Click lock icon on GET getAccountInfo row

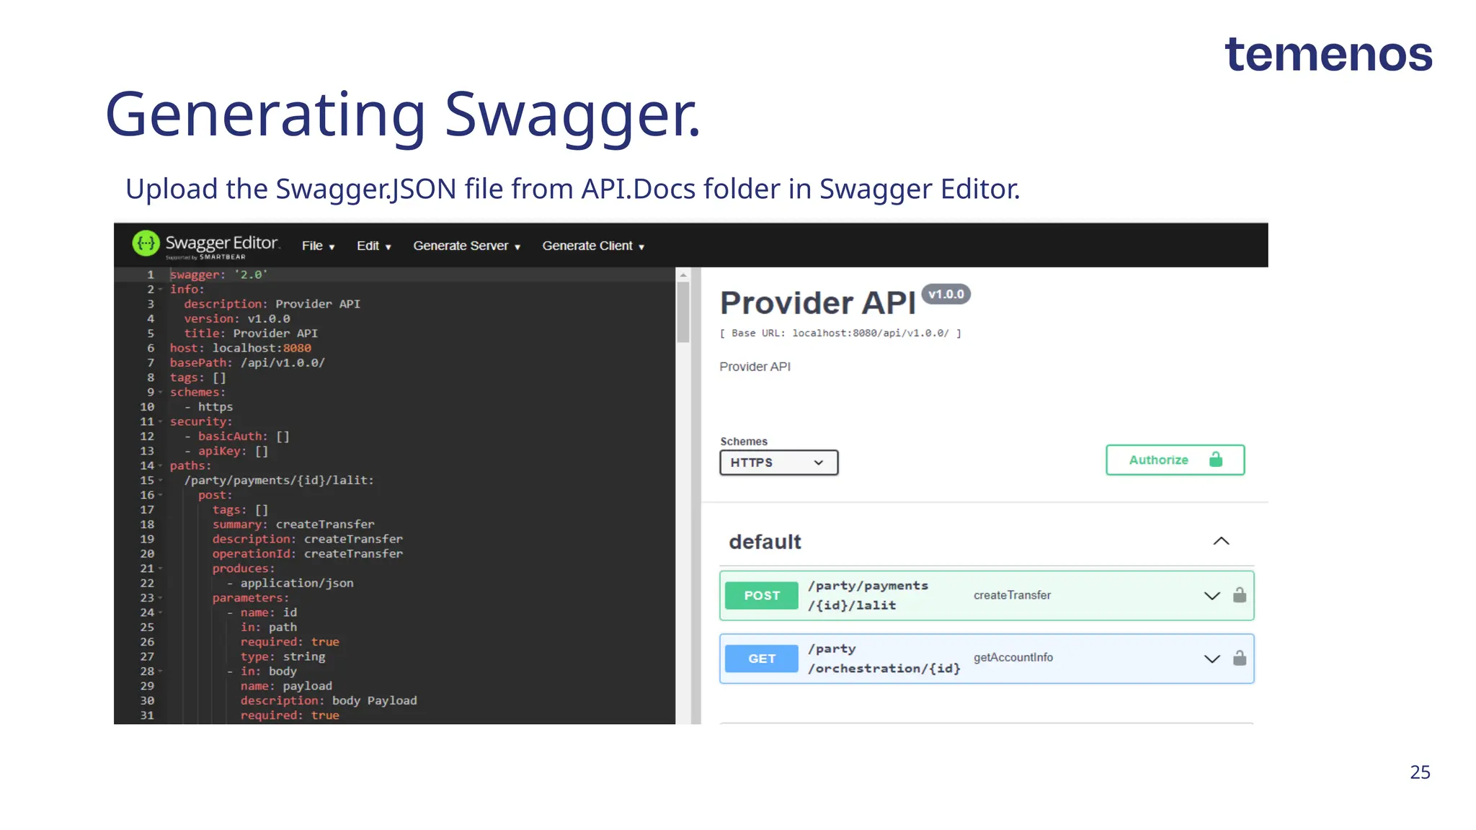click(1239, 658)
